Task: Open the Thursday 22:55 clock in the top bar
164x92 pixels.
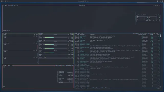Action: [82, 1]
